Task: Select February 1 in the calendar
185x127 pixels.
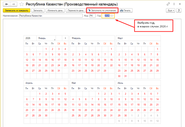Action: pyautogui.click(x=111, y=49)
